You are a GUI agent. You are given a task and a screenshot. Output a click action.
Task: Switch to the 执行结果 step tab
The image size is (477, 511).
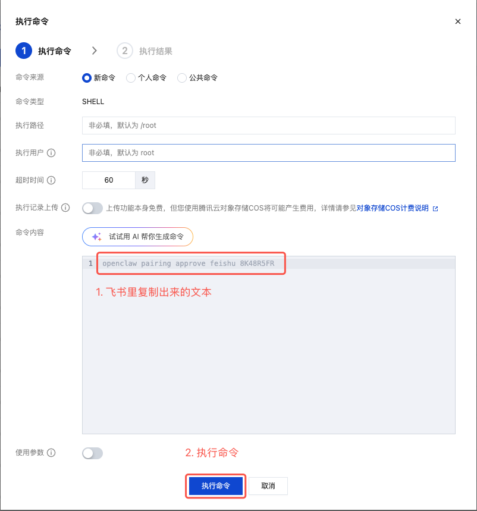tap(155, 51)
